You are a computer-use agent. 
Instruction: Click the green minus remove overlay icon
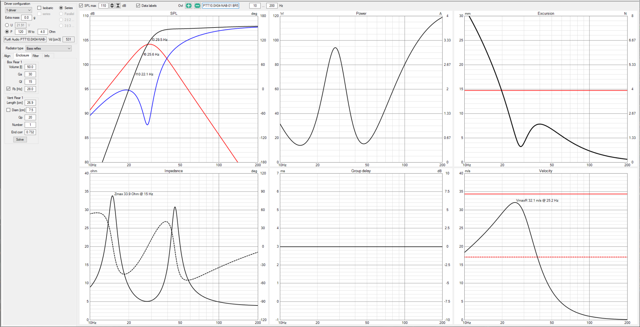tap(197, 6)
